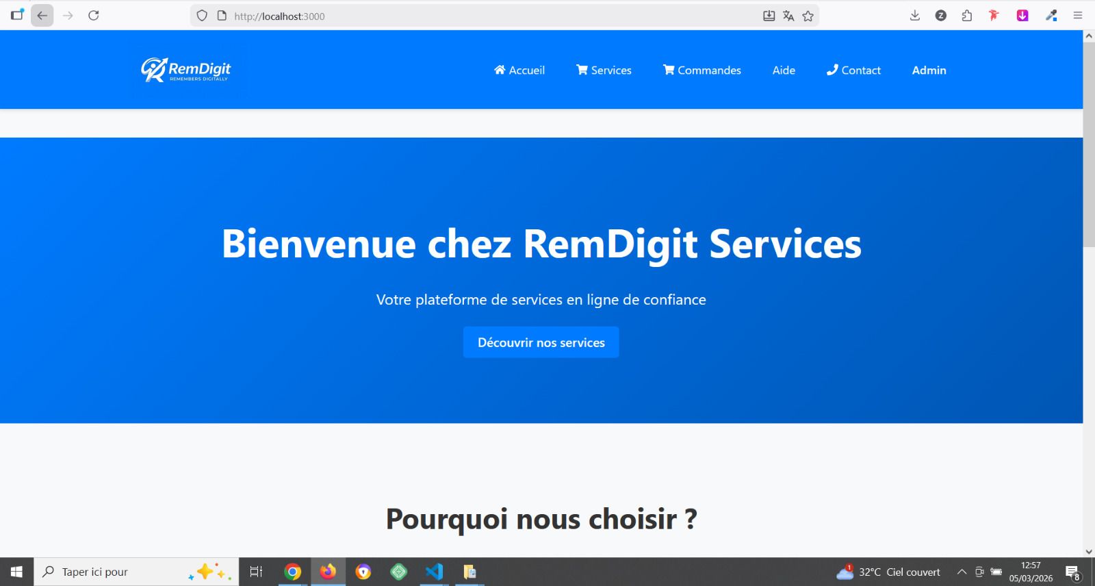Click the pink download extension icon
1095x586 pixels.
(1022, 16)
